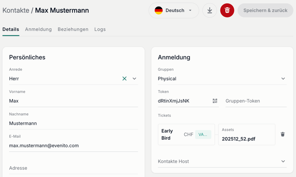This screenshot has width=296, height=177.
Task: Expand the Gruppen Physical dropdown
Action: (222, 79)
